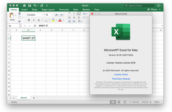172x112 pixels.
Task: Expand Copy options arrow
Action: tap(23, 17)
